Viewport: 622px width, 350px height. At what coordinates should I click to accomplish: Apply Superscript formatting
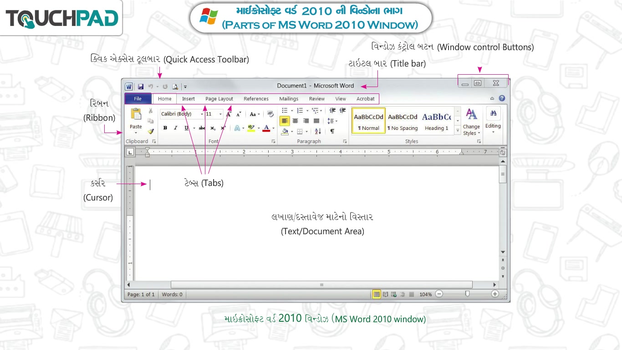coord(223,128)
